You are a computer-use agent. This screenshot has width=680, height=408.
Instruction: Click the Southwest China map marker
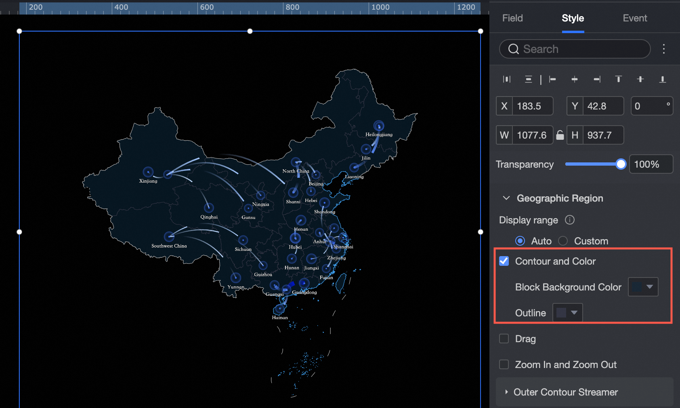pyautogui.click(x=169, y=236)
